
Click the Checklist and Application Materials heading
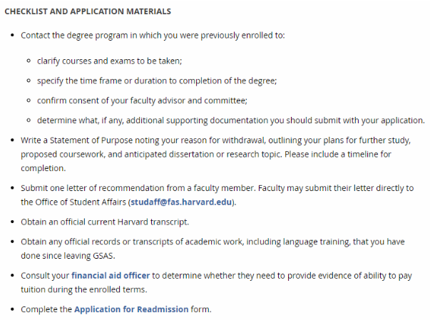point(87,12)
